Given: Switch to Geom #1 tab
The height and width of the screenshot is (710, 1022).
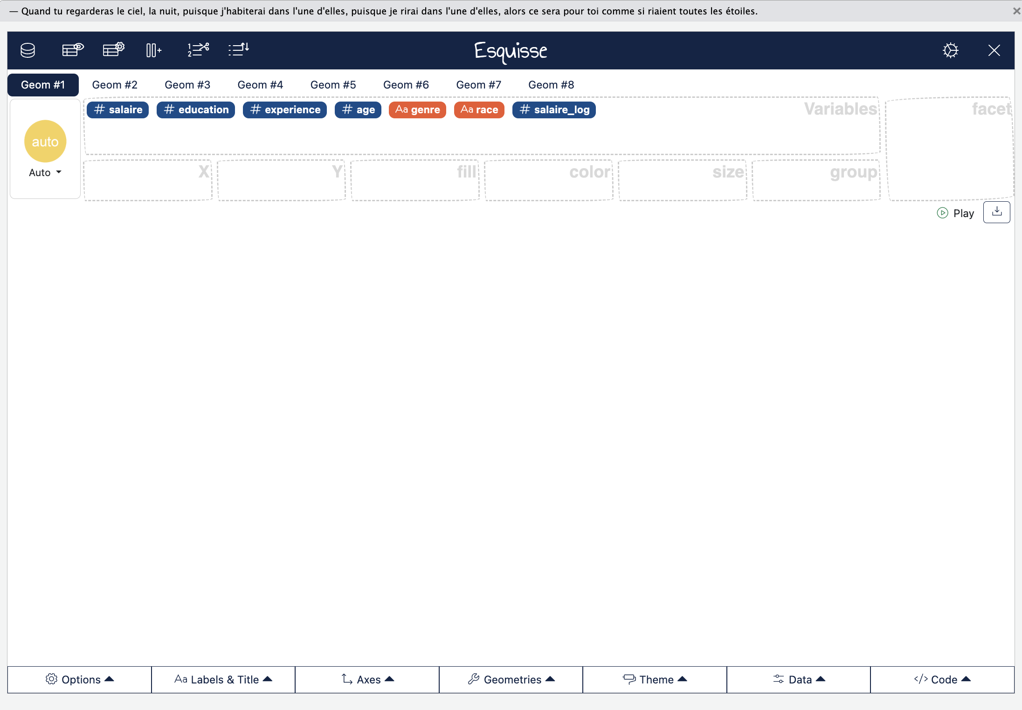Looking at the screenshot, I should point(43,85).
